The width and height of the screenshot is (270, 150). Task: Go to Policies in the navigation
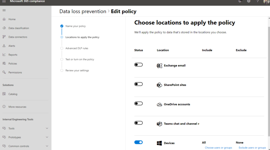pos(13,63)
